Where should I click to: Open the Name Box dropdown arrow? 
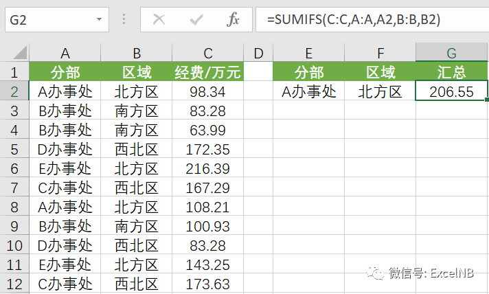99,20
